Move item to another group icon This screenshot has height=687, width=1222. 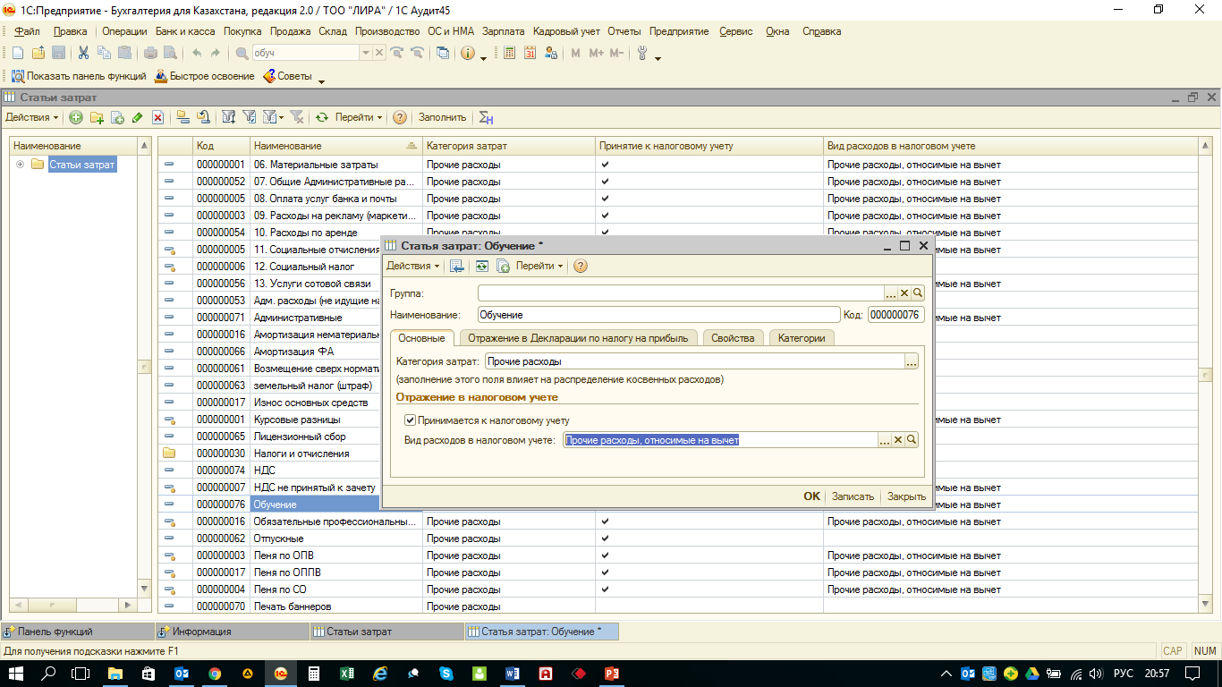pos(204,117)
